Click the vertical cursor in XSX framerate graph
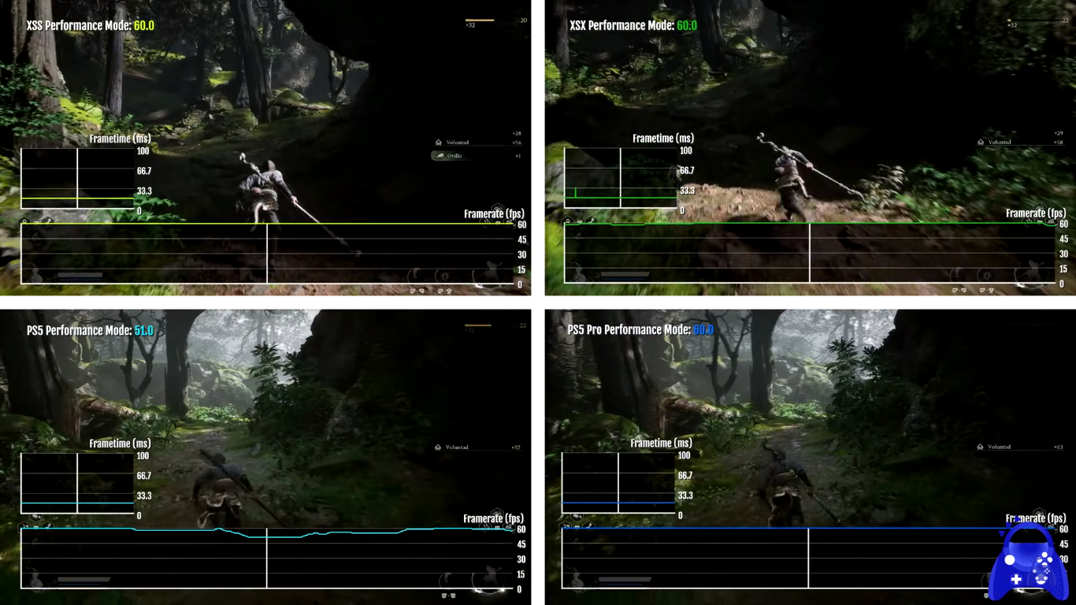The height and width of the screenshot is (605, 1076). (810, 254)
